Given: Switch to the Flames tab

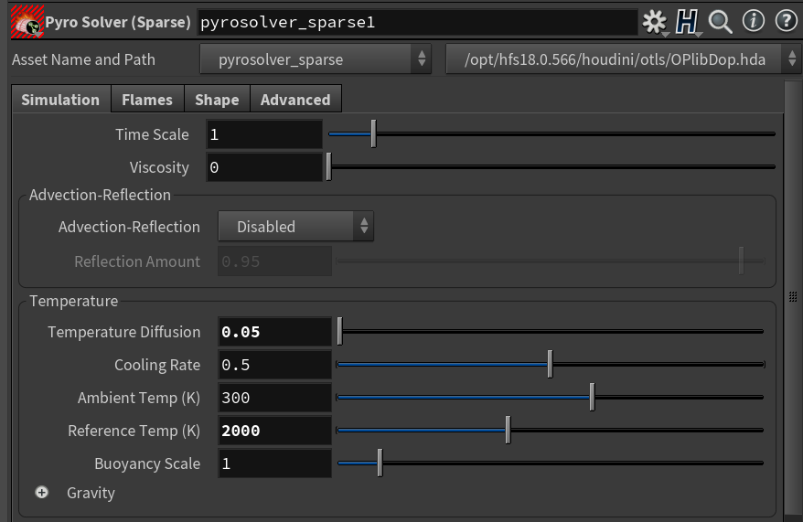Looking at the screenshot, I should tap(147, 100).
